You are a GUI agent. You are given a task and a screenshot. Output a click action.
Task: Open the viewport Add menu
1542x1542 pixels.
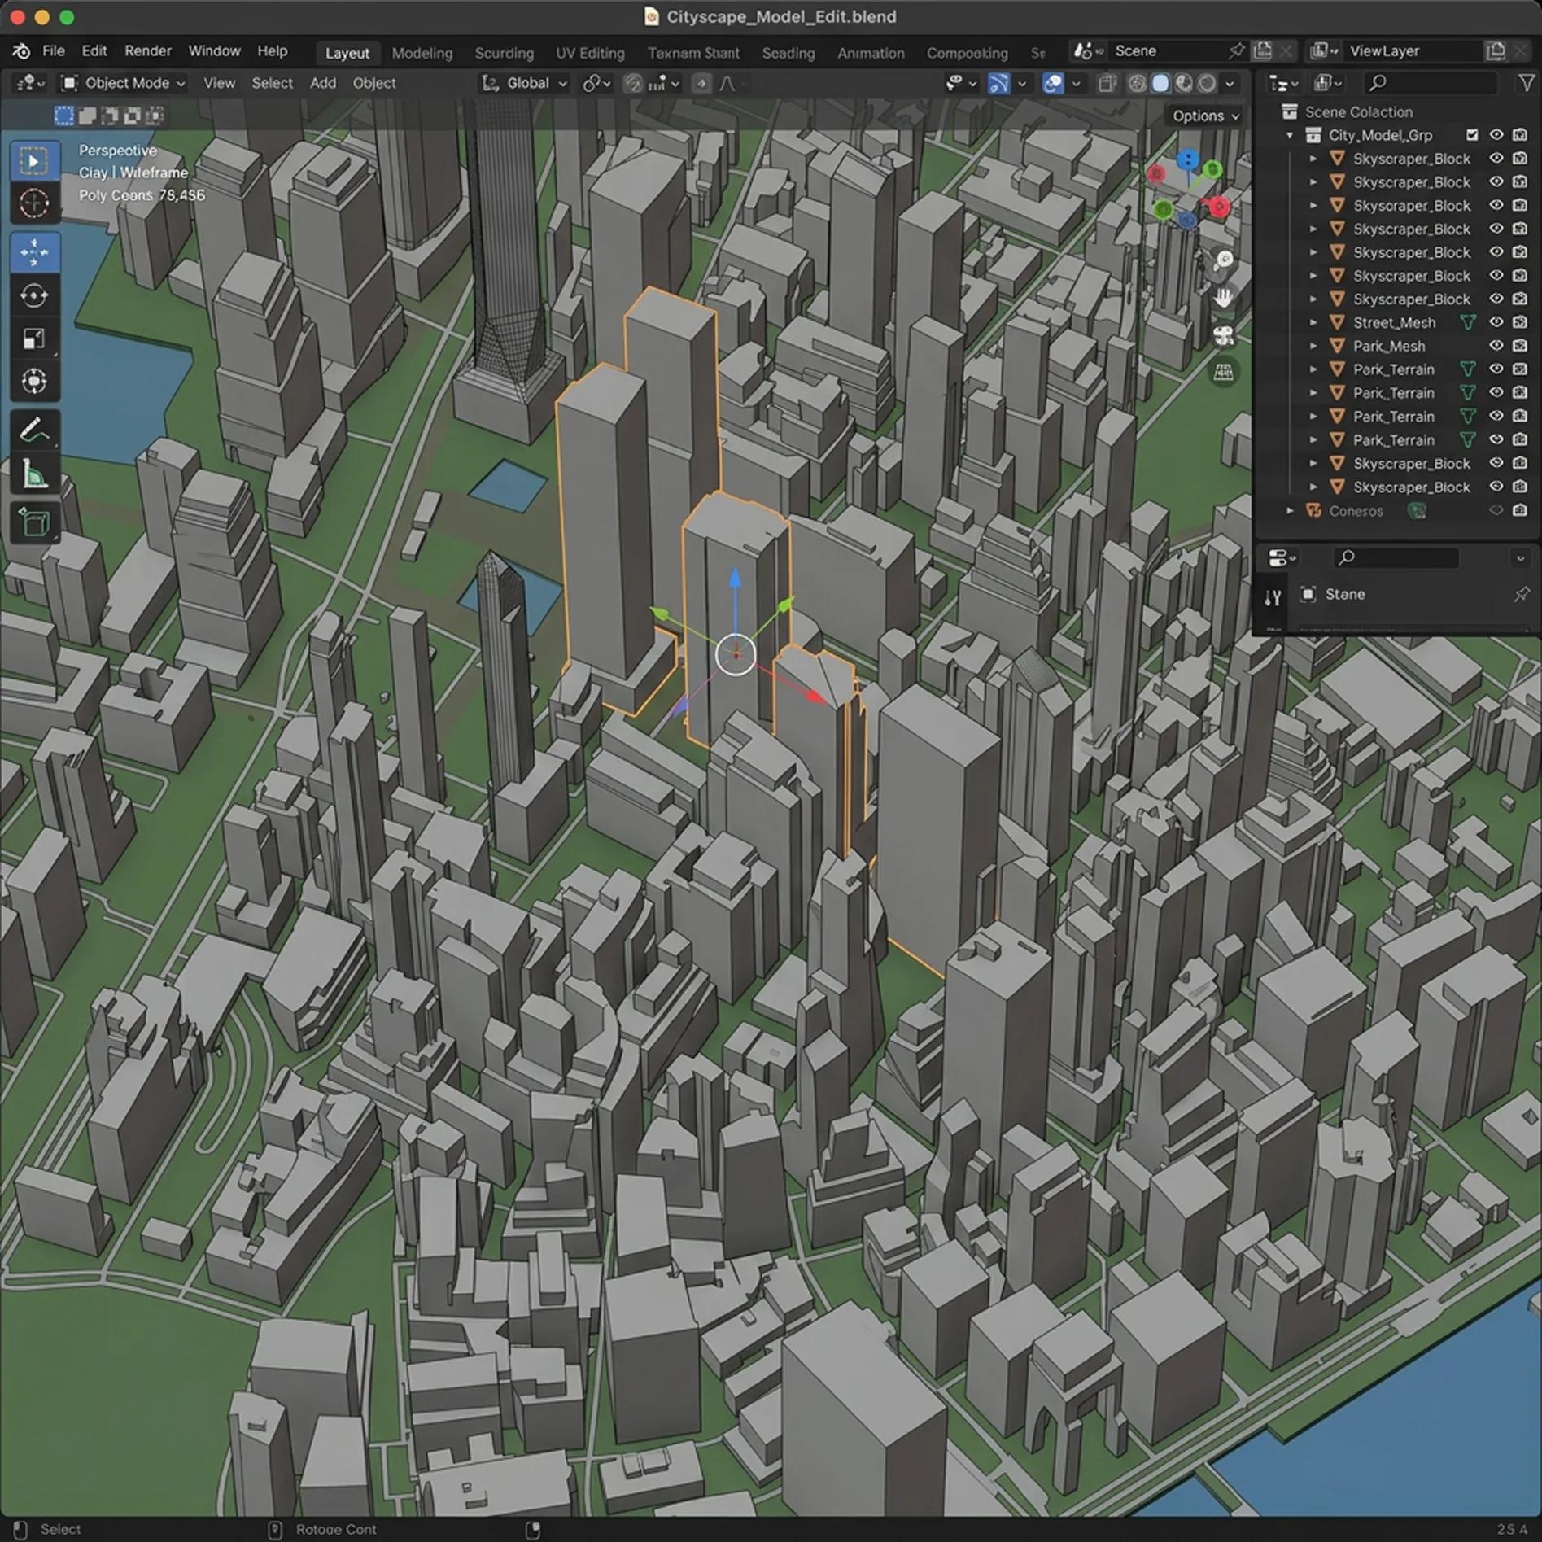(x=323, y=83)
